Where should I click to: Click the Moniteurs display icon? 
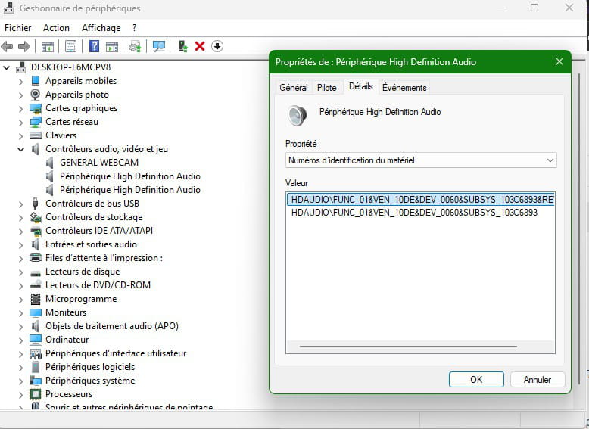[36, 312]
